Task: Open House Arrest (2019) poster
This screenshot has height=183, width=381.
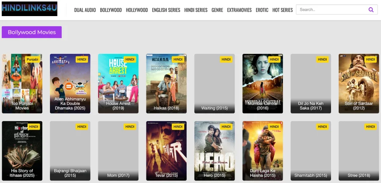Action: click(119, 83)
